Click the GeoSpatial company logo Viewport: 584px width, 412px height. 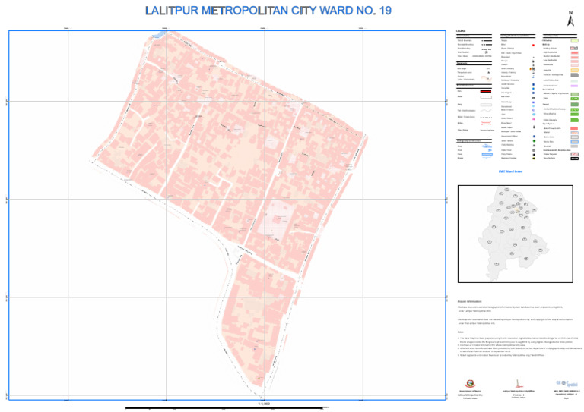[567, 383]
